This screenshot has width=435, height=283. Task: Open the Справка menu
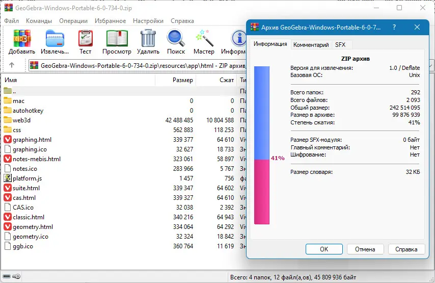(x=182, y=21)
